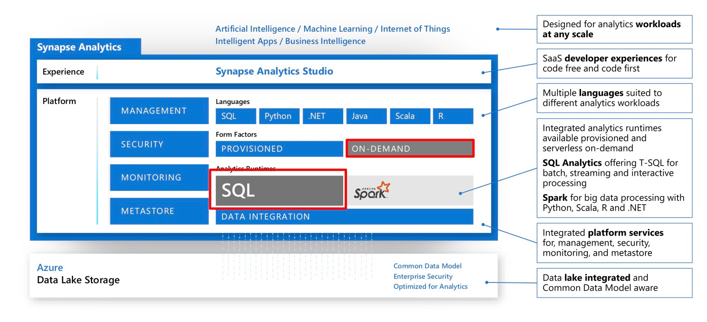Viewport: 707px width, 322px height.
Task: Click the large SQL analytics runtime box
Action: click(279, 190)
